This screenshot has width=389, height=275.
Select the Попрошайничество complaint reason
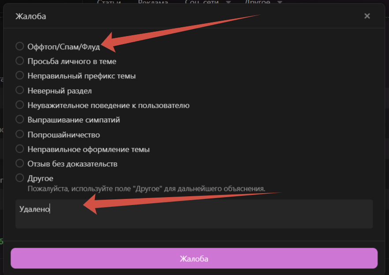click(20, 134)
